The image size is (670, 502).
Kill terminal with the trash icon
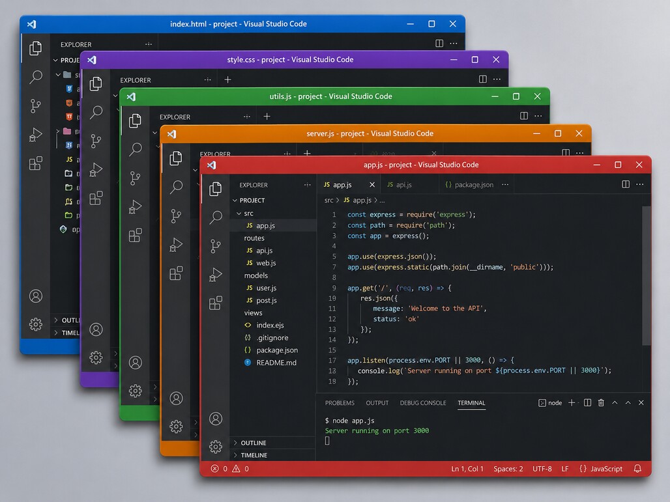(x=601, y=402)
